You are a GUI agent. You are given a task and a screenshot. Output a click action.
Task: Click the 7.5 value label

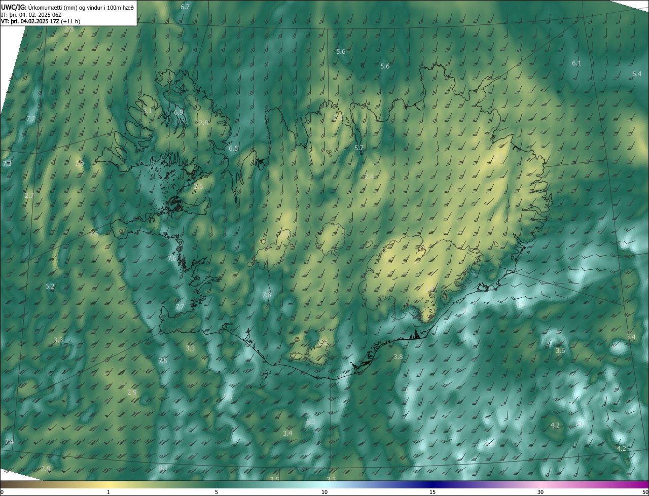pyautogui.click(x=162, y=361)
